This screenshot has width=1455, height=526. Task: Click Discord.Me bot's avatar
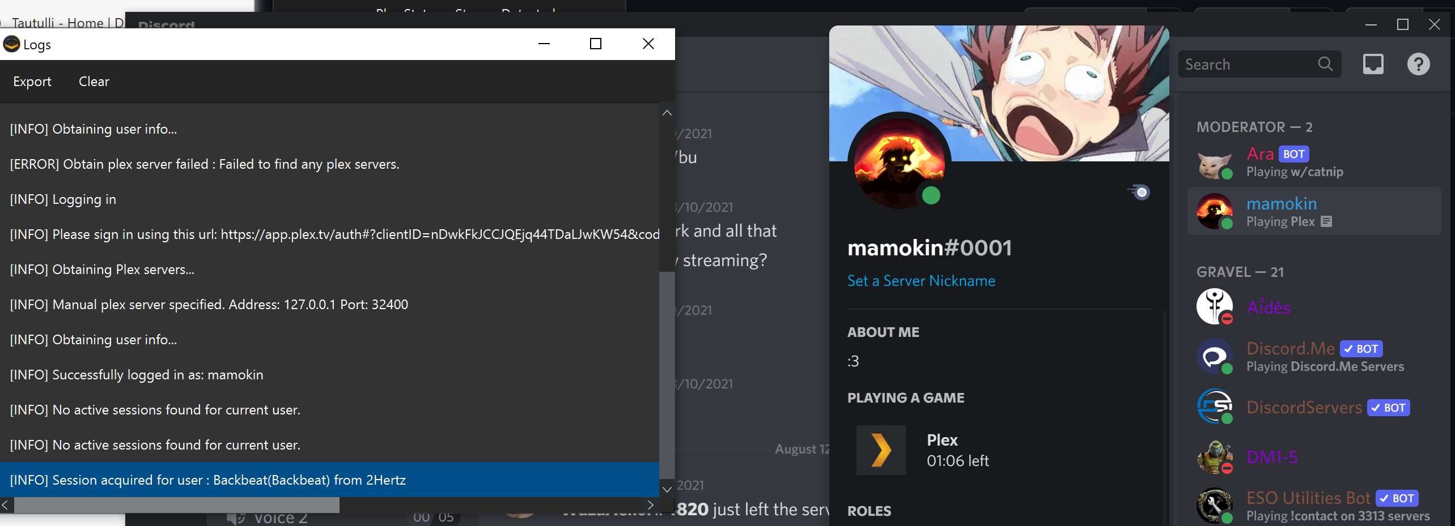click(1215, 357)
